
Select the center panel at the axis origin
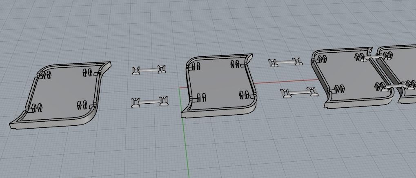219,85
